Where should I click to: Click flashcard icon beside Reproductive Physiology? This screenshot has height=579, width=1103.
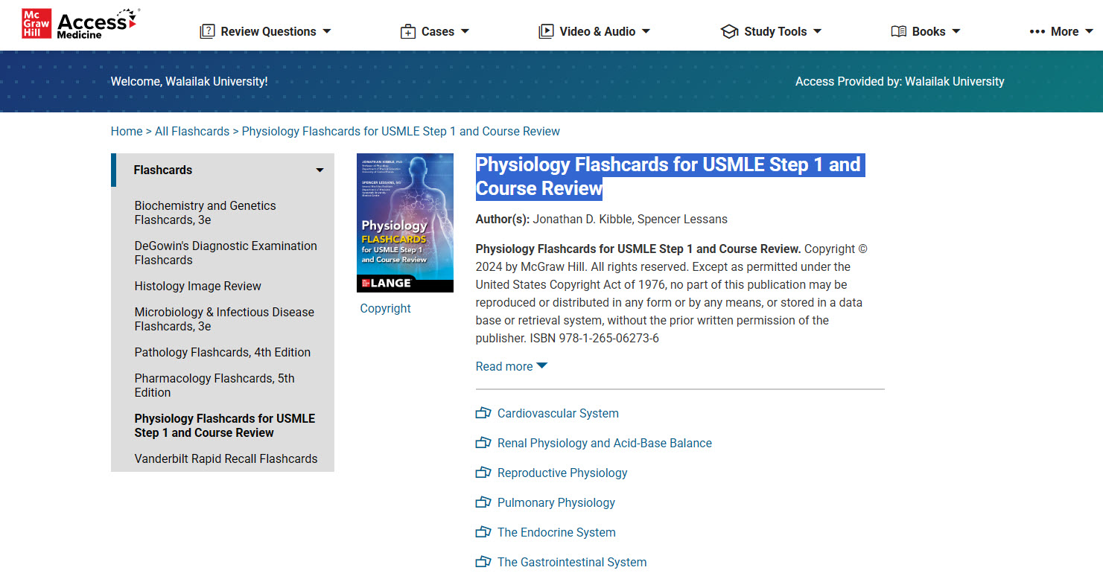click(x=483, y=473)
